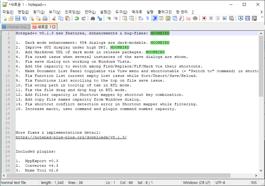Click the Copy toolbar icon
This screenshot has width=265, height=186.
pyautogui.click(x=61, y=19)
